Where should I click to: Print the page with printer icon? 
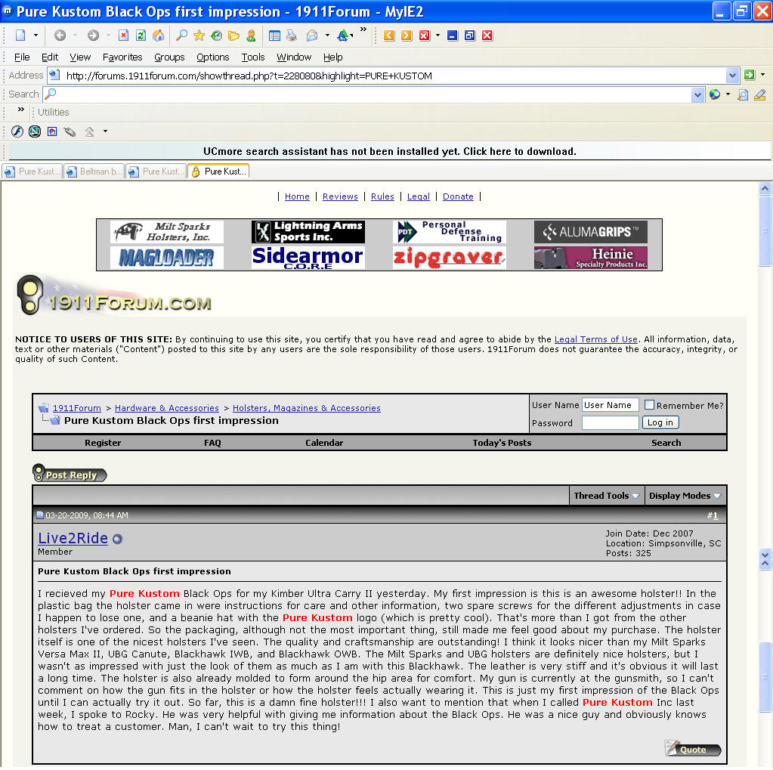(292, 36)
